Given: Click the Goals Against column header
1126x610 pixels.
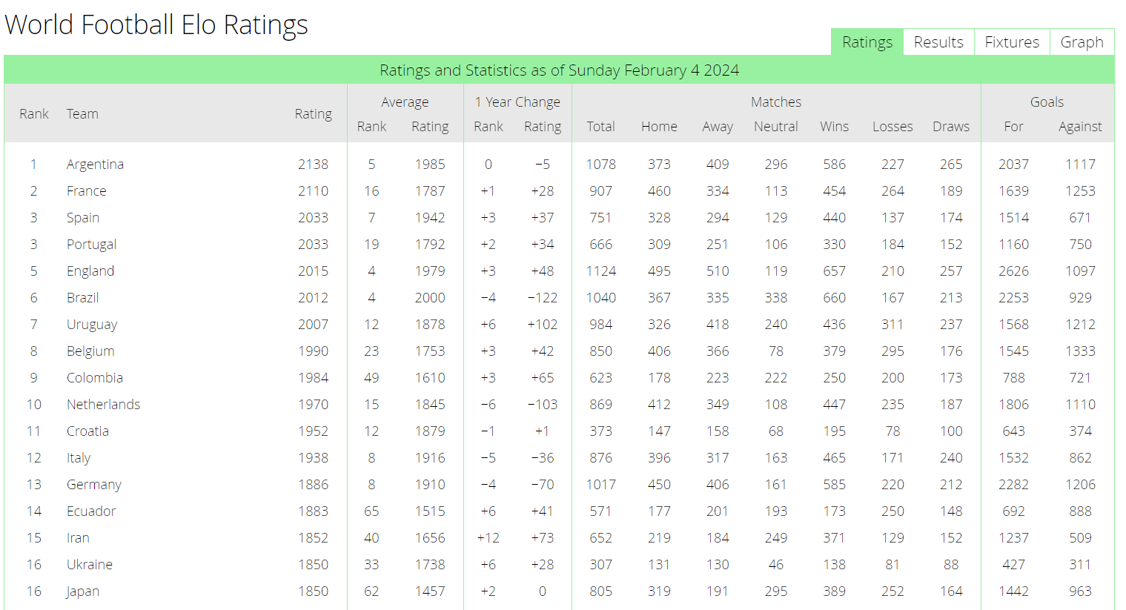Looking at the screenshot, I should pos(1080,127).
